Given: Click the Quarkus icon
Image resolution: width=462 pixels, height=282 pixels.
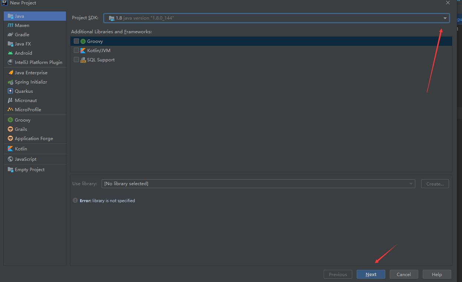Looking at the screenshot, I should tap(10, 91).
